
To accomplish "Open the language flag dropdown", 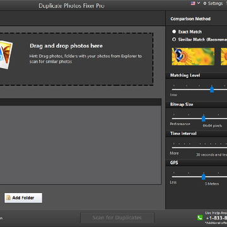I will tap(195, 3).
